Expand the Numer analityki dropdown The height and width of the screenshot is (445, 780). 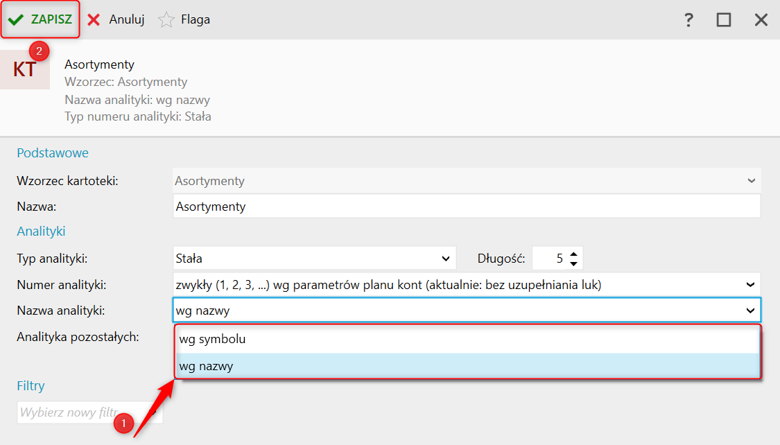pos(750,284)
